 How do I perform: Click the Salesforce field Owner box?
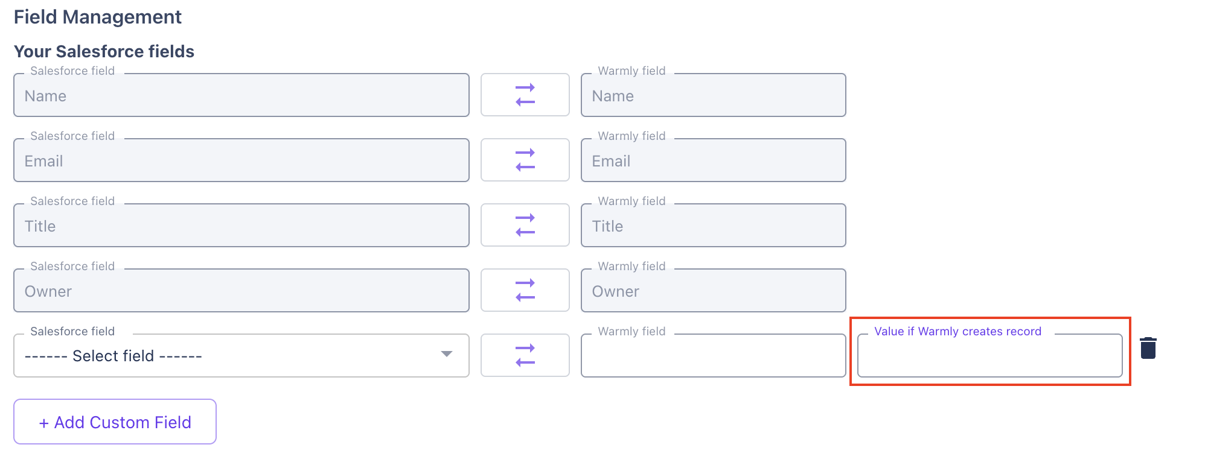click(x=241, y=291)
